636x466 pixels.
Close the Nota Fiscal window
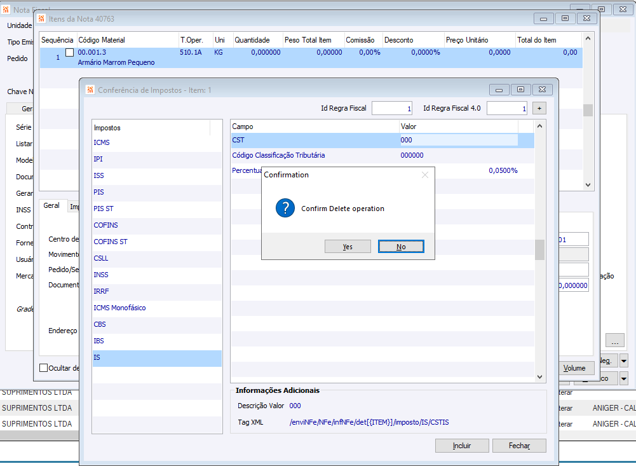coord(623,9)
